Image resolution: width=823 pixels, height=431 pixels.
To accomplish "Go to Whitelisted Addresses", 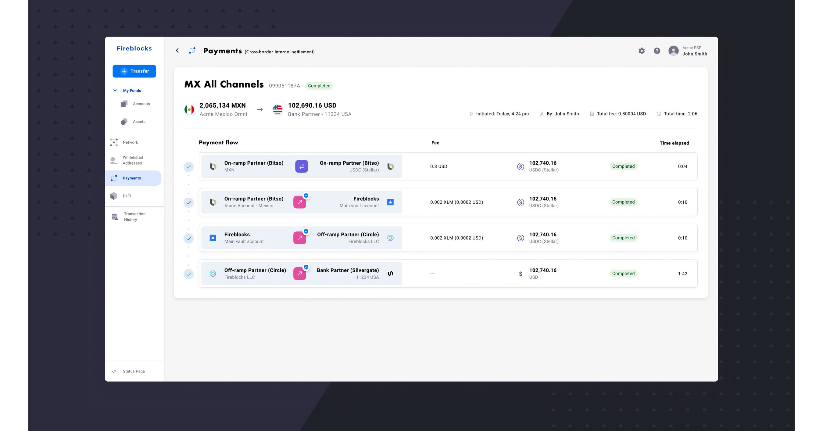I will [133, 160].
